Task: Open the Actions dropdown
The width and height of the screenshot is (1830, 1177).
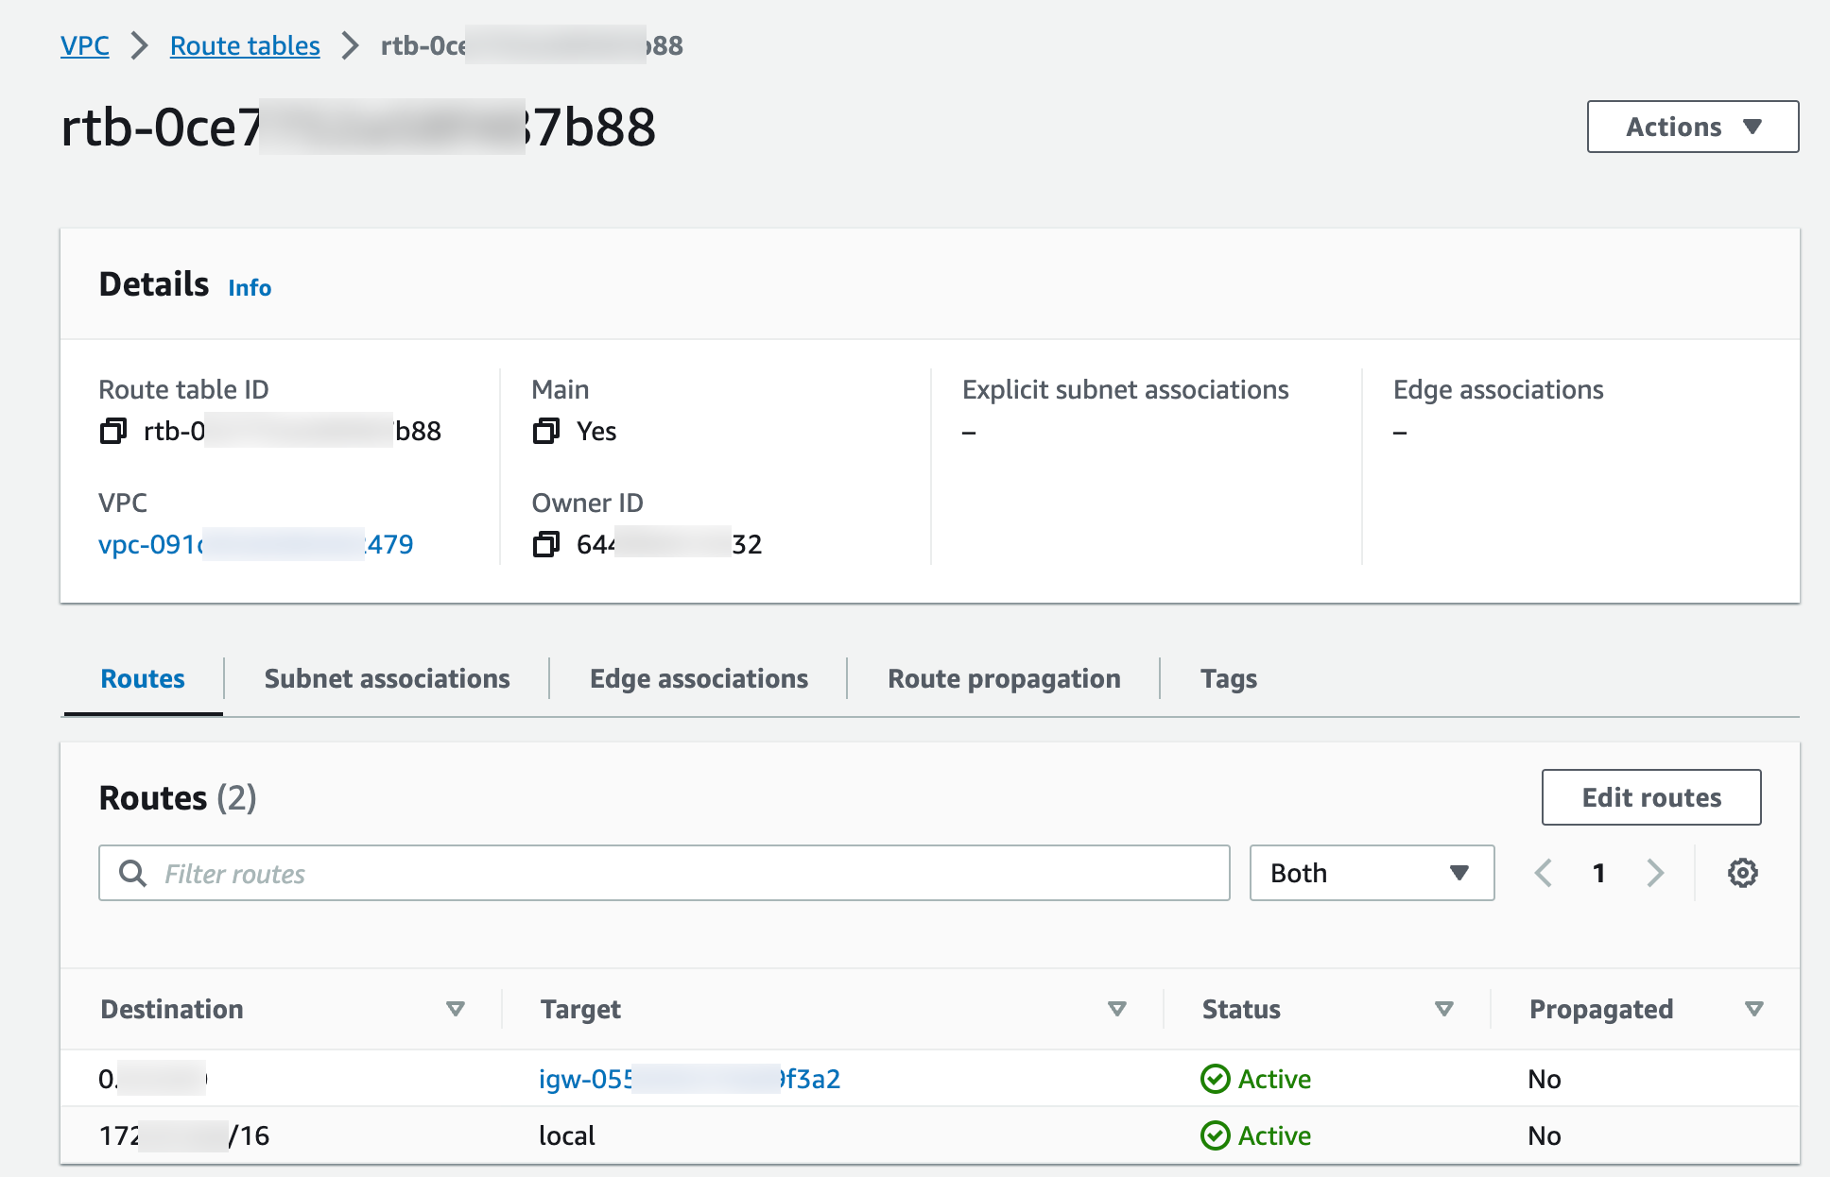Action: click(1691, 127)
